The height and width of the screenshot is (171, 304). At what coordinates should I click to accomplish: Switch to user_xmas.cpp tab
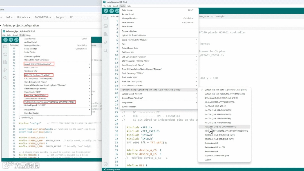(206, 17)
